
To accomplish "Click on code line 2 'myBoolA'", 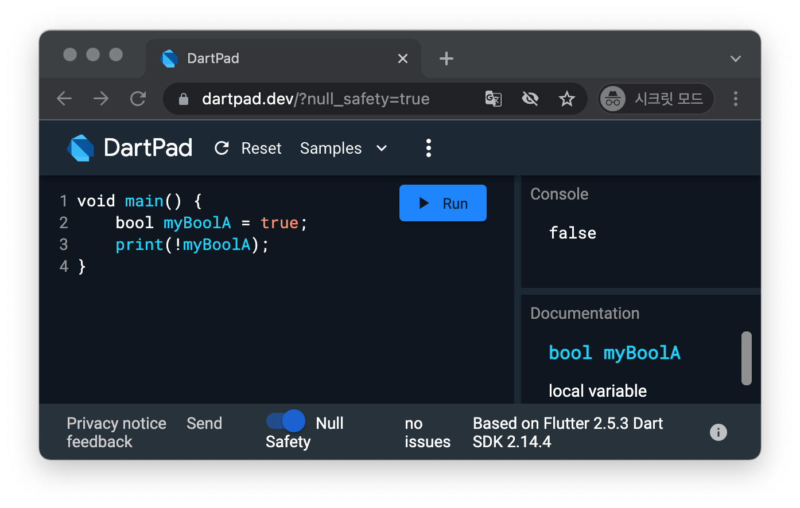I will [197, 222].
